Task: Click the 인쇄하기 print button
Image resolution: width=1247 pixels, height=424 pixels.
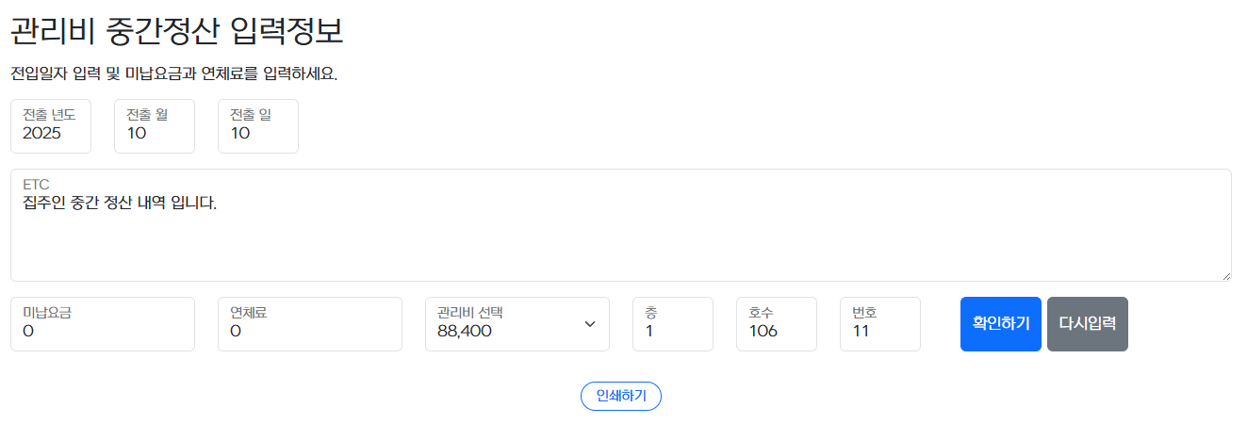Action: (x=621, y=397)
